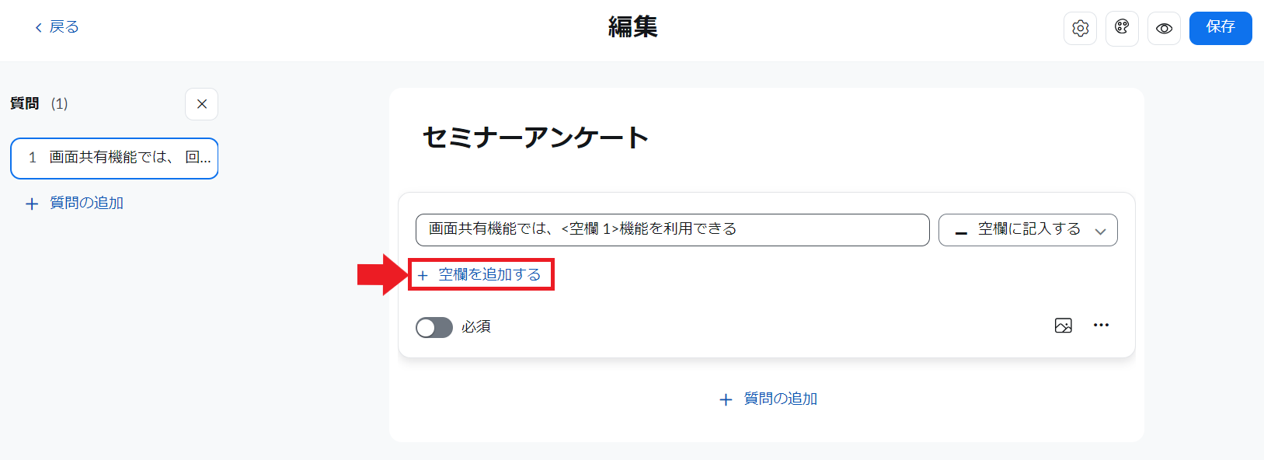Click sidebar 質問の追加 link
The width and height of the screenshot is (1264, 460).
[75, 204]
